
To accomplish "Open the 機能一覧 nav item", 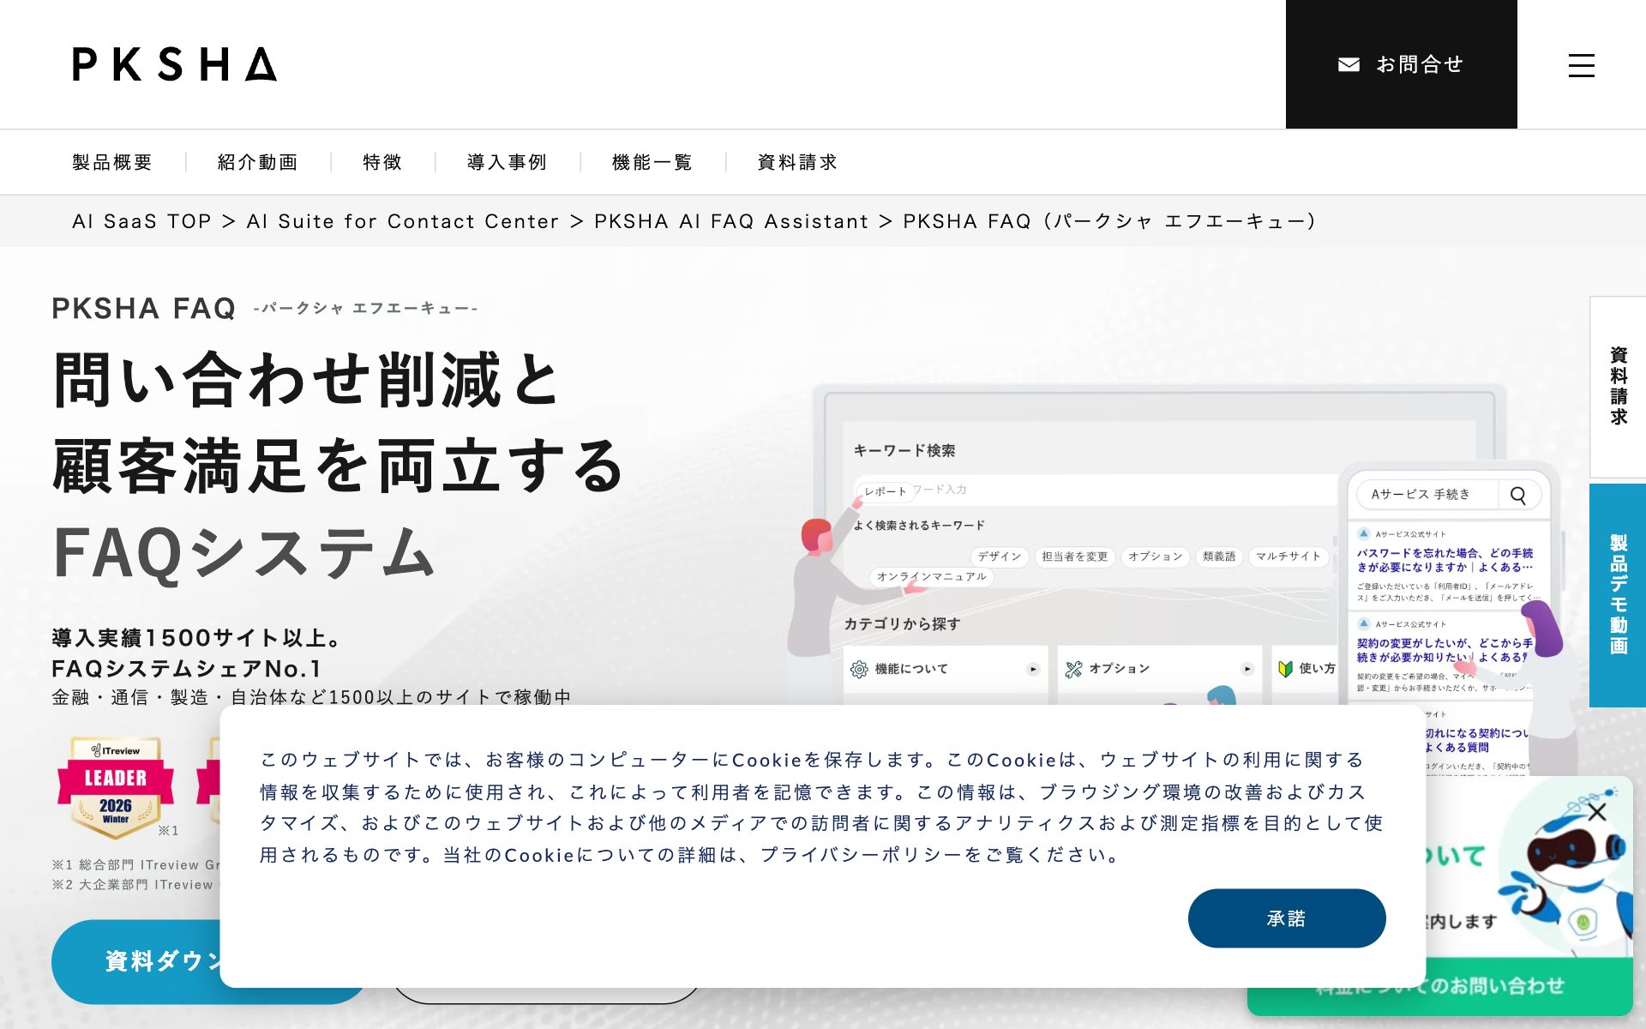I will [652, 162].
